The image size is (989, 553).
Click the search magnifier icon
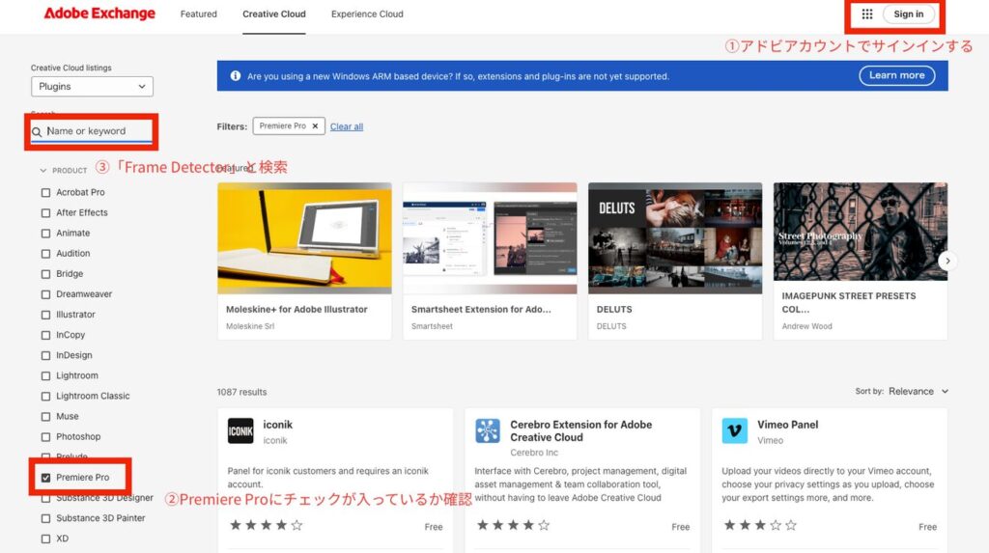coord(37,131)
